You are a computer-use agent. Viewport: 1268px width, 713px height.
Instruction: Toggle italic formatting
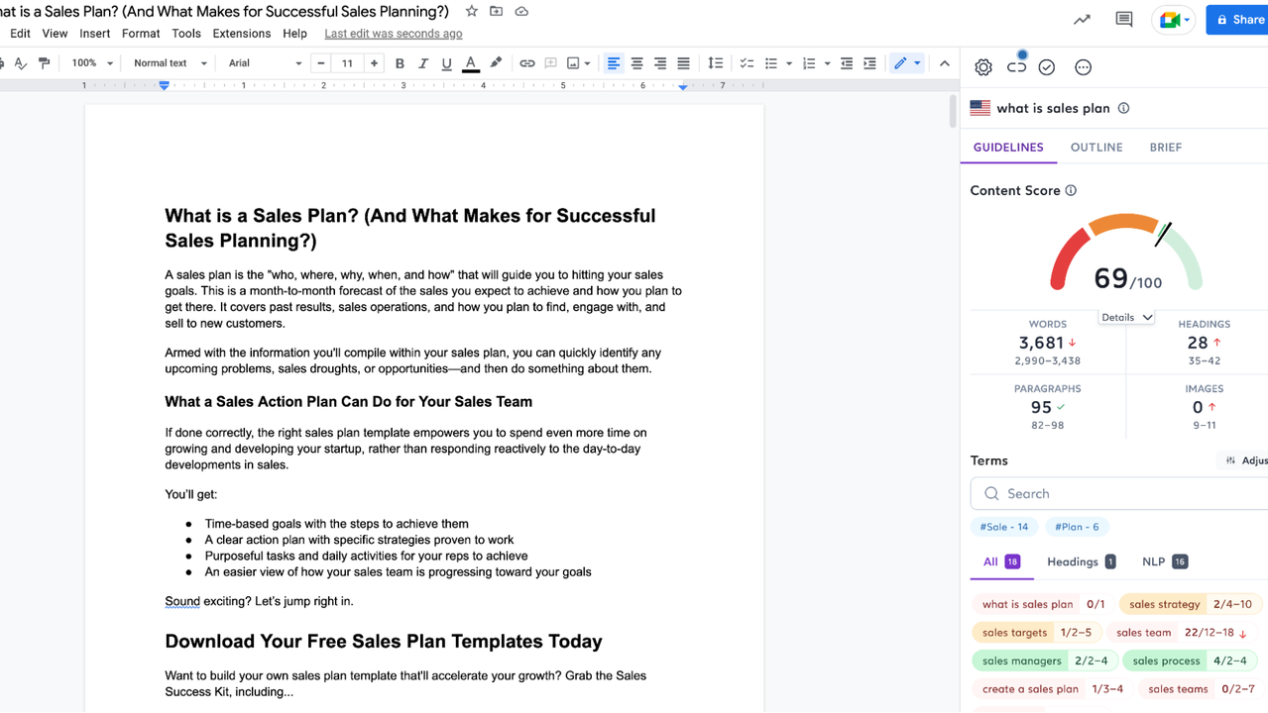(x=423, y=63)
